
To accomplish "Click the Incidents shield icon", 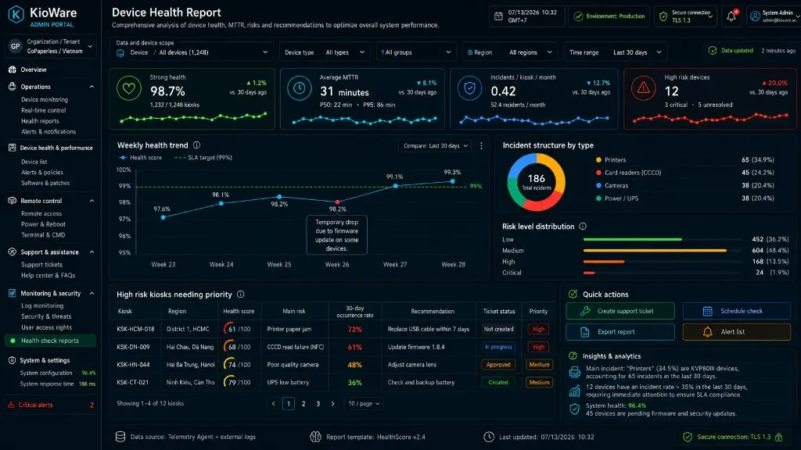I will [469, 89].
